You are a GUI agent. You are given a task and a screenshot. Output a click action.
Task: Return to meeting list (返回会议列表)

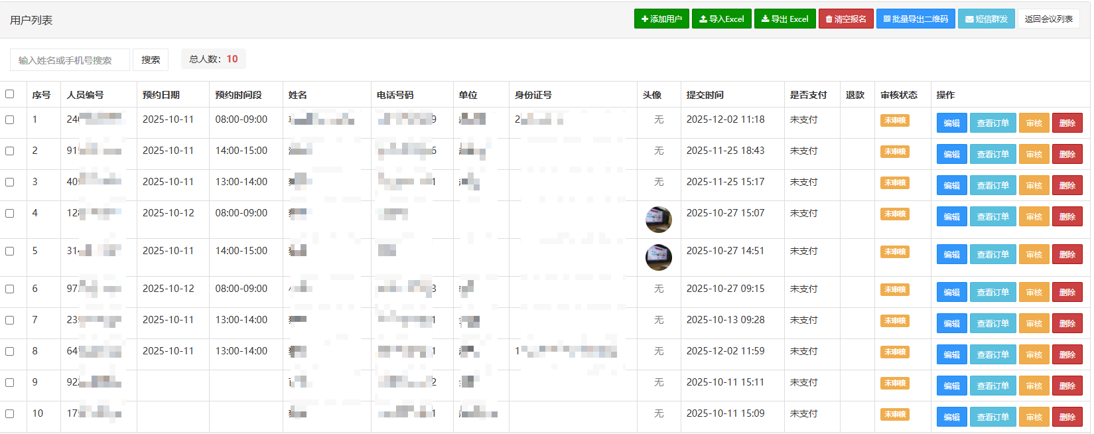(1048, 19)
